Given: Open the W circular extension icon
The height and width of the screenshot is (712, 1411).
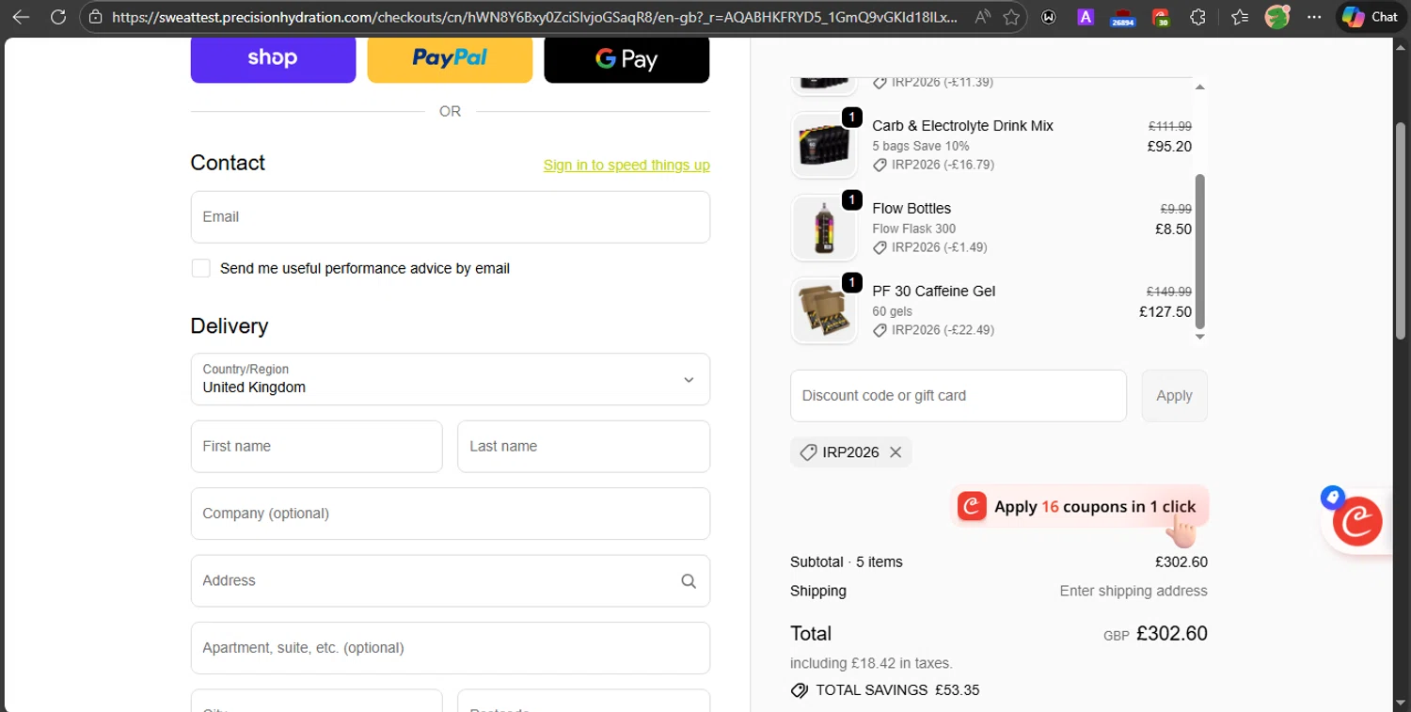Looking at the screenshot, I should (1049, 17).
